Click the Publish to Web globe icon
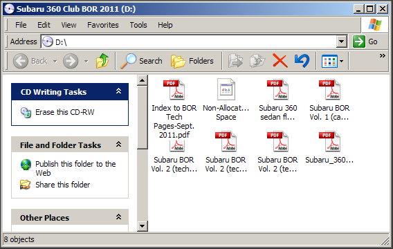The image size is (393, 249). click(x=26, y=165)
